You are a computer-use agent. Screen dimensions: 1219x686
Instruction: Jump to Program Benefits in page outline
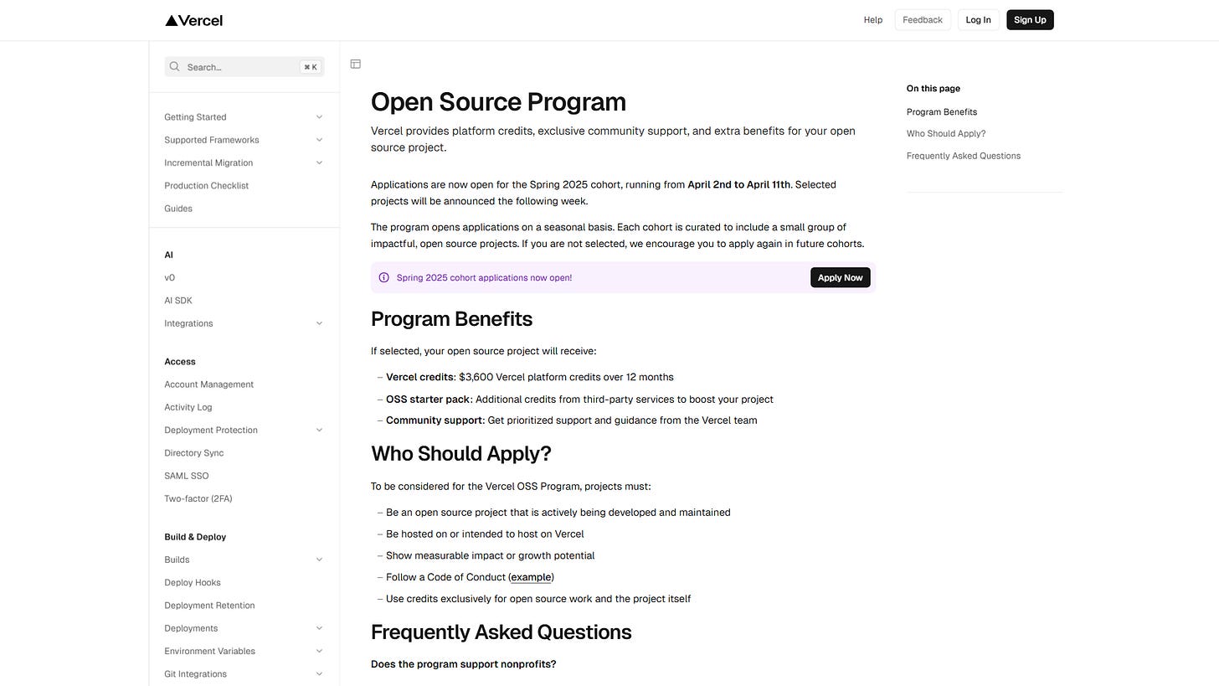(x=942, y=111)
